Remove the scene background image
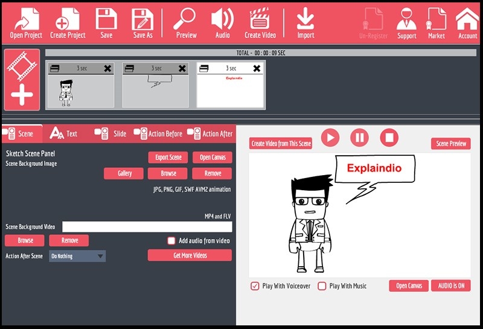Image resolution: width=483 pixels, height=329 pixels. (212, 173)
